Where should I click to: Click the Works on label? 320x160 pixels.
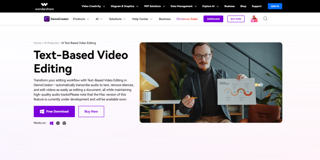[x=40, y=123]
